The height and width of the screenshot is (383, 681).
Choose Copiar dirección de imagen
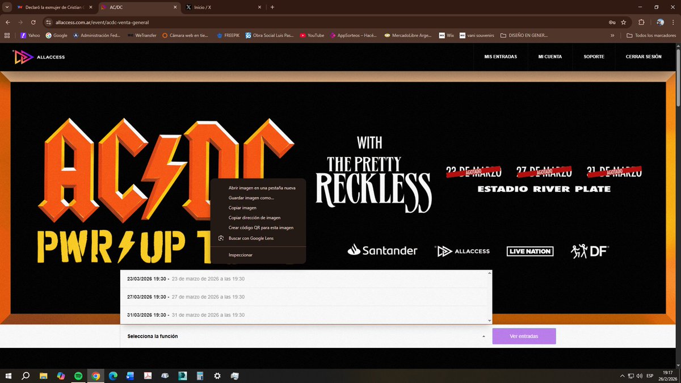click(x=258, y=217)
